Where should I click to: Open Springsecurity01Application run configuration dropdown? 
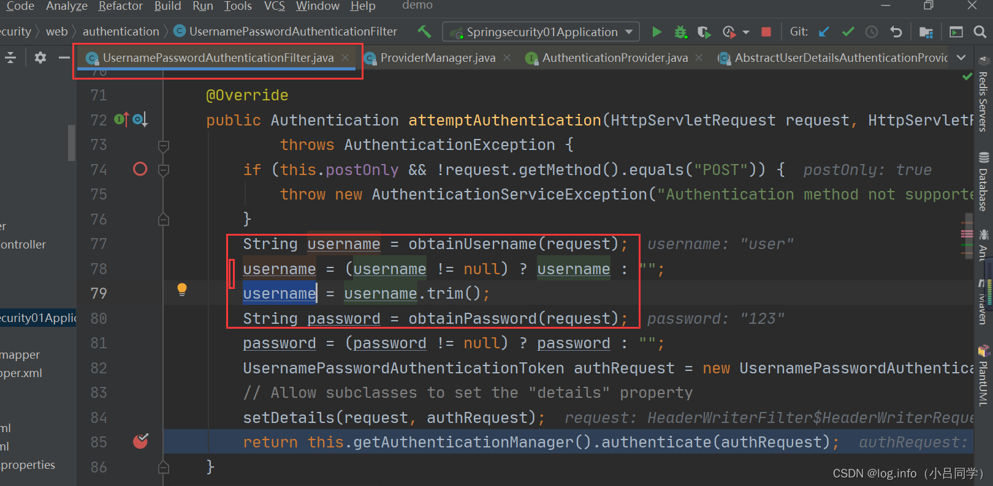541,32
